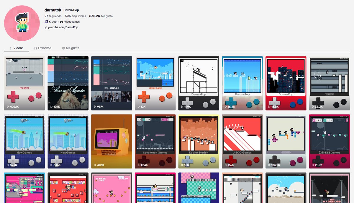The width and height of the screenshot is (354, 203).
Task: Open the red Darnu-Pop console video
Action: (x=286, y=83)
